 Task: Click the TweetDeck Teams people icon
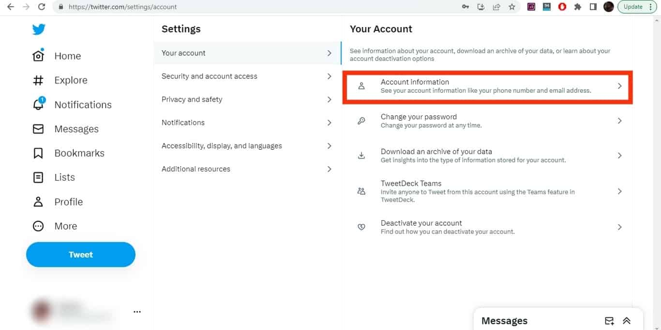click(361, 191)
